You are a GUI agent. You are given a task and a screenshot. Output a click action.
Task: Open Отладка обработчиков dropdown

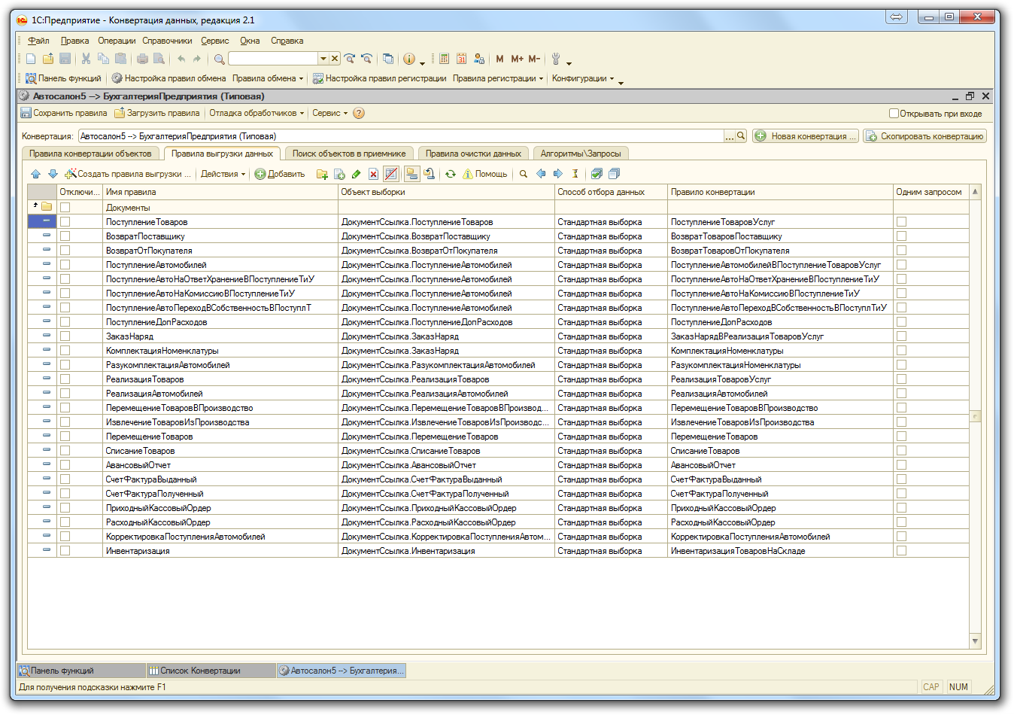tap(257, 113)
